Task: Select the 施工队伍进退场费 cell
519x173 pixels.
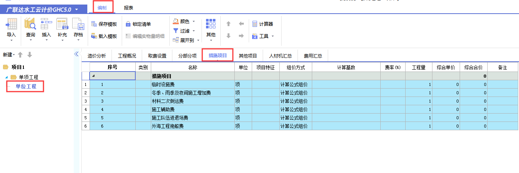Action: pos(193,118)
